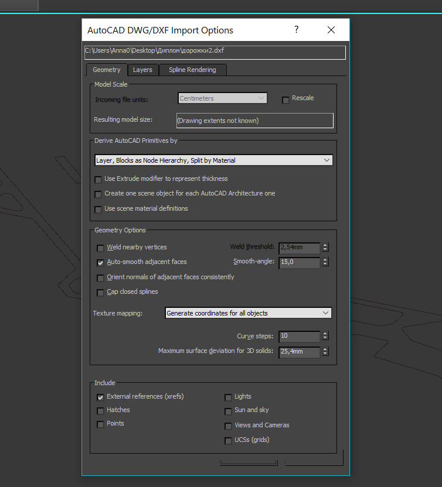
Task: Enable Use scene material definitions
Action: (x=98, y=210)
